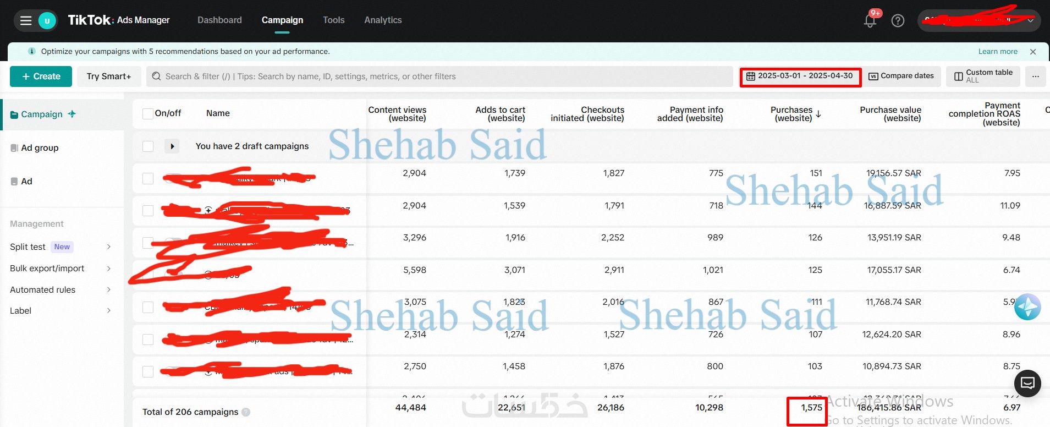Screen dimensions: 1050x427
Task: Tick the select-all checkbox in header
Action: 147,113
